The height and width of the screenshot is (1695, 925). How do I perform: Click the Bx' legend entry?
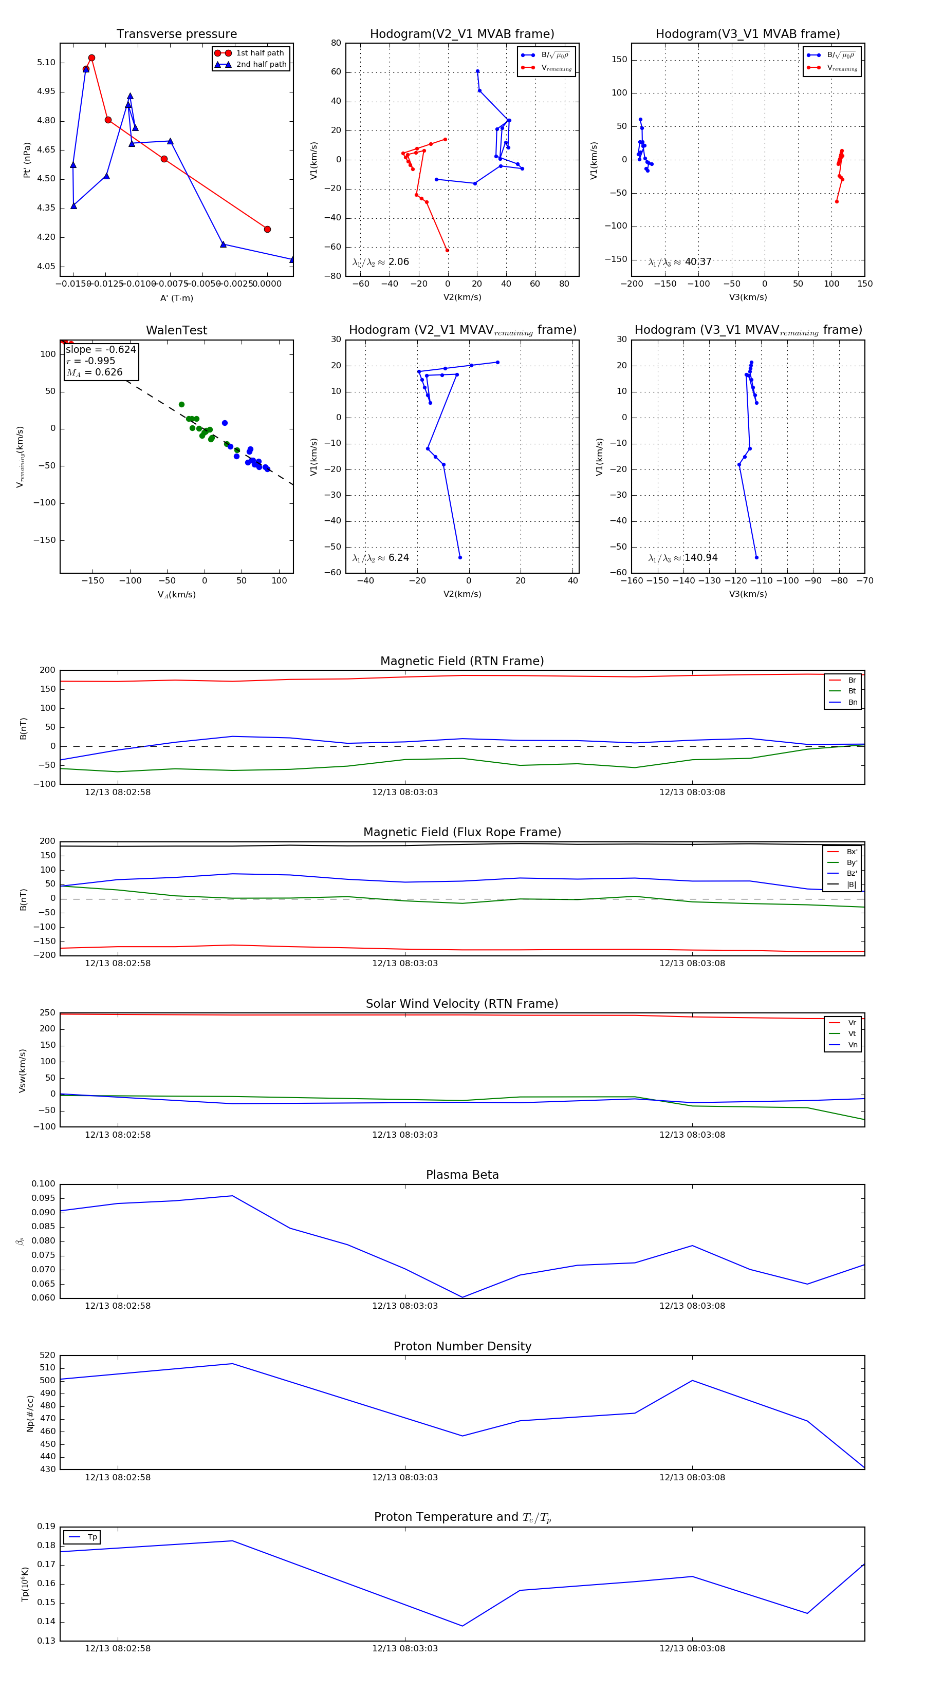tap(843, 852)
